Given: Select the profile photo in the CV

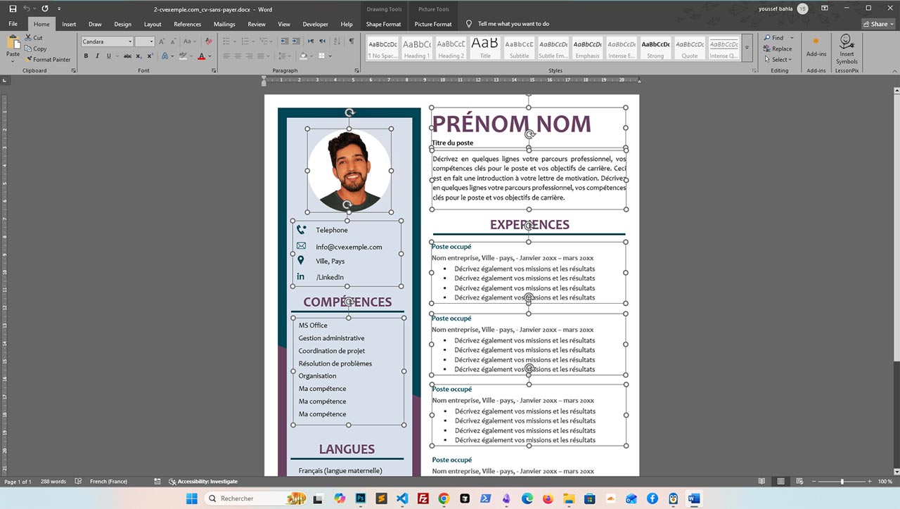Looking at the screenshot, I should [349, 170].
